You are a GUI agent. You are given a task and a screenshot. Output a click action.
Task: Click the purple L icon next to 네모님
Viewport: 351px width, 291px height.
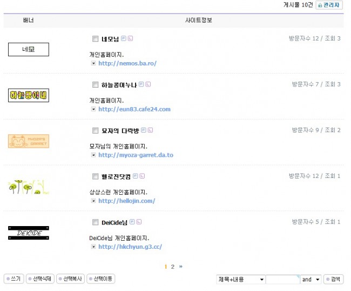click(x=130, y=38)
